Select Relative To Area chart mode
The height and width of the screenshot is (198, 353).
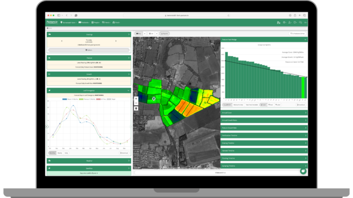(x=238, y=105)
